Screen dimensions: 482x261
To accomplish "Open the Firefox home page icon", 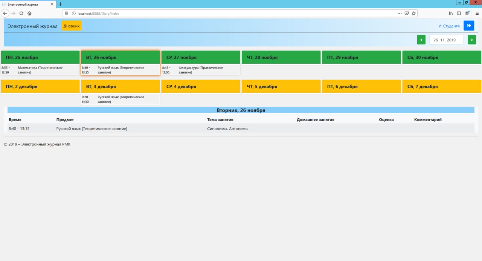I will [x=29, y=13].
